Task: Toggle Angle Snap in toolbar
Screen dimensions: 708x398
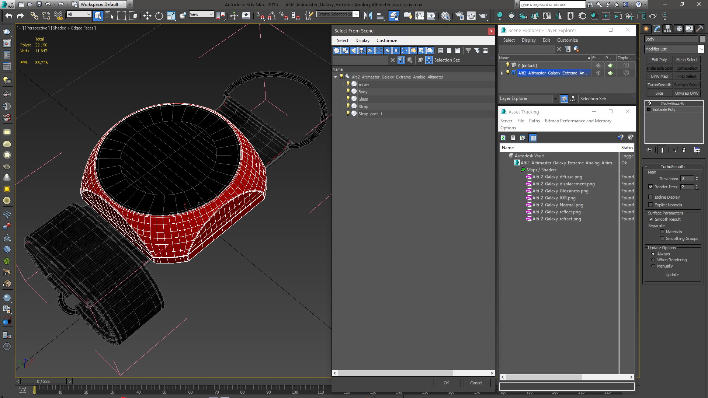Action: [x=272, y=15]
